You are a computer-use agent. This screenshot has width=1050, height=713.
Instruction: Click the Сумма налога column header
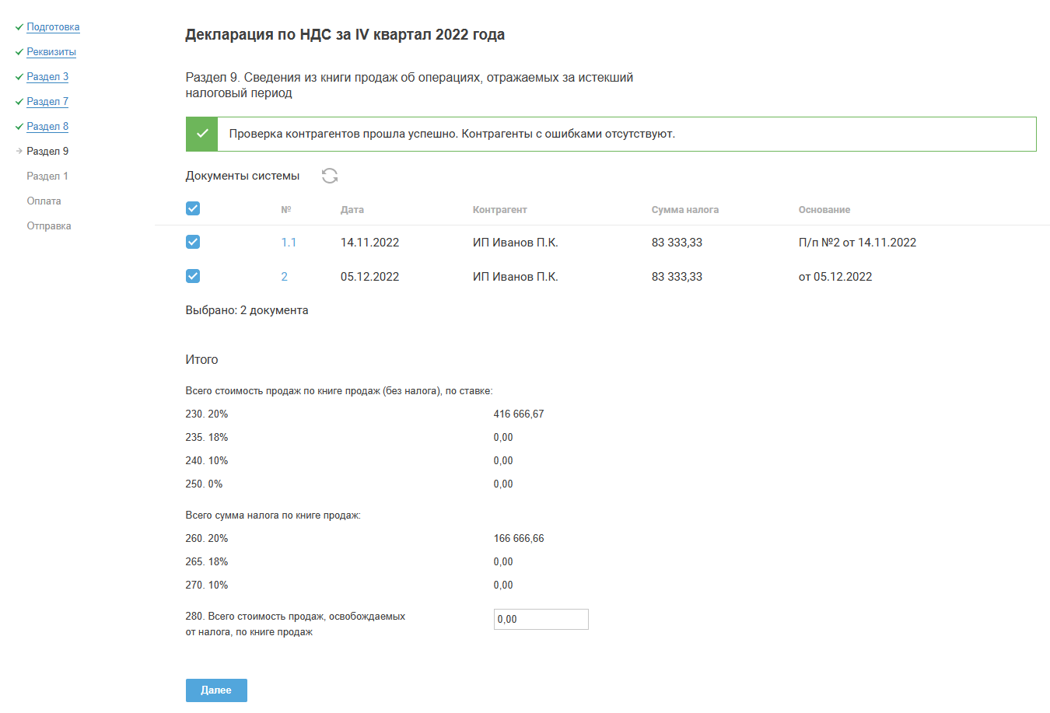pyautogui.click(x=684, y=210)
